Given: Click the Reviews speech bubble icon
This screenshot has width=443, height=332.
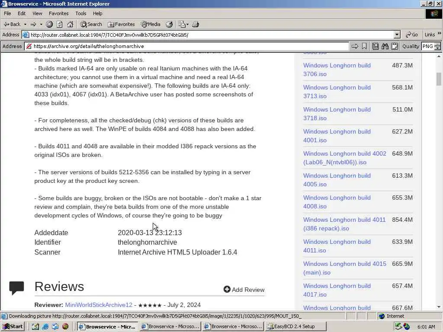Looking at the screenshot, I should tap(16, 287).
